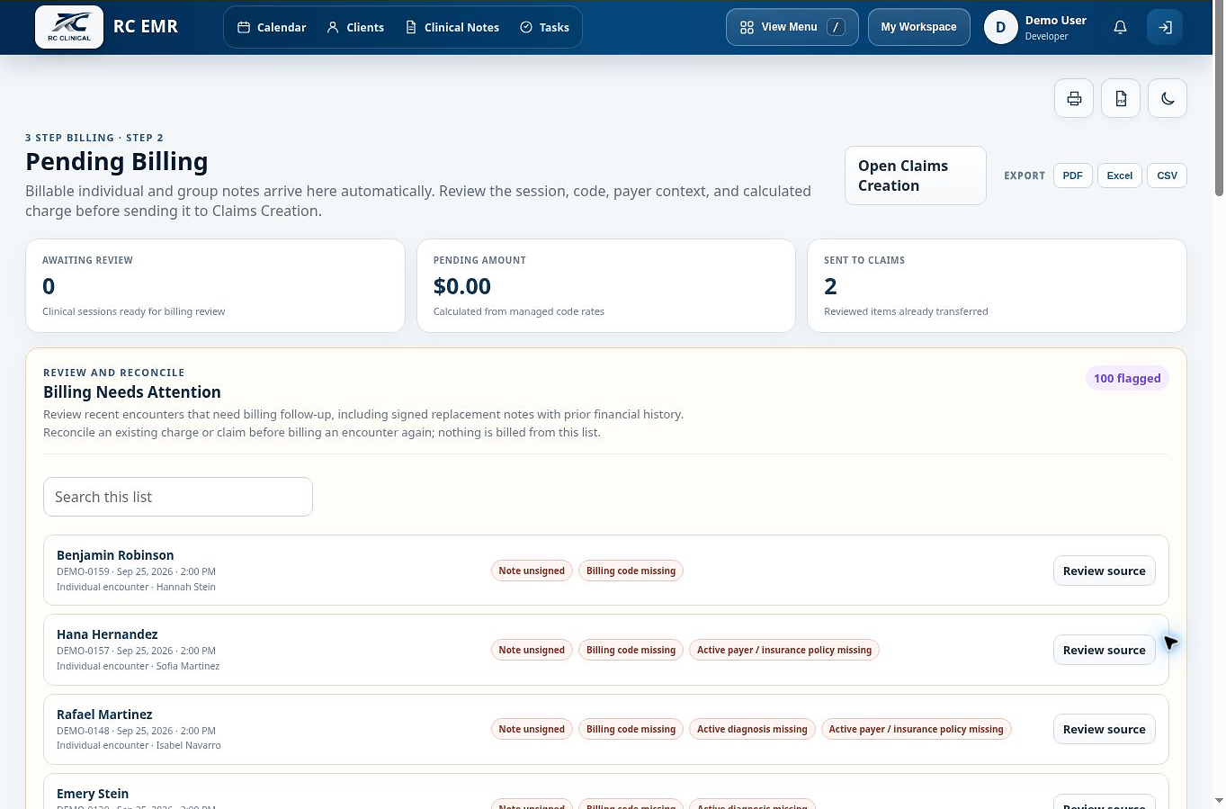
Task: Click the name Hana Hernandez
Action: point(107,634)
